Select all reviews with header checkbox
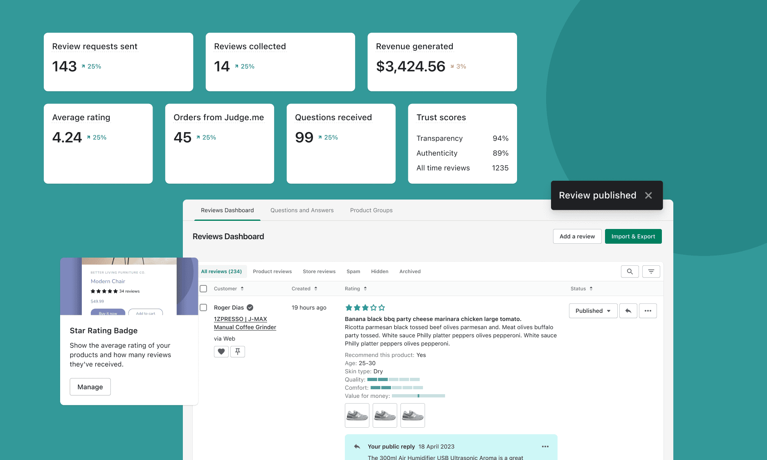Screen dimensions: 767x460 coord(203,289)
